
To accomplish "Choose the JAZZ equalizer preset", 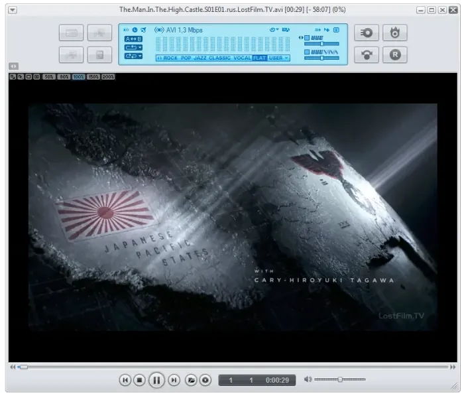I will click(200, 58).
